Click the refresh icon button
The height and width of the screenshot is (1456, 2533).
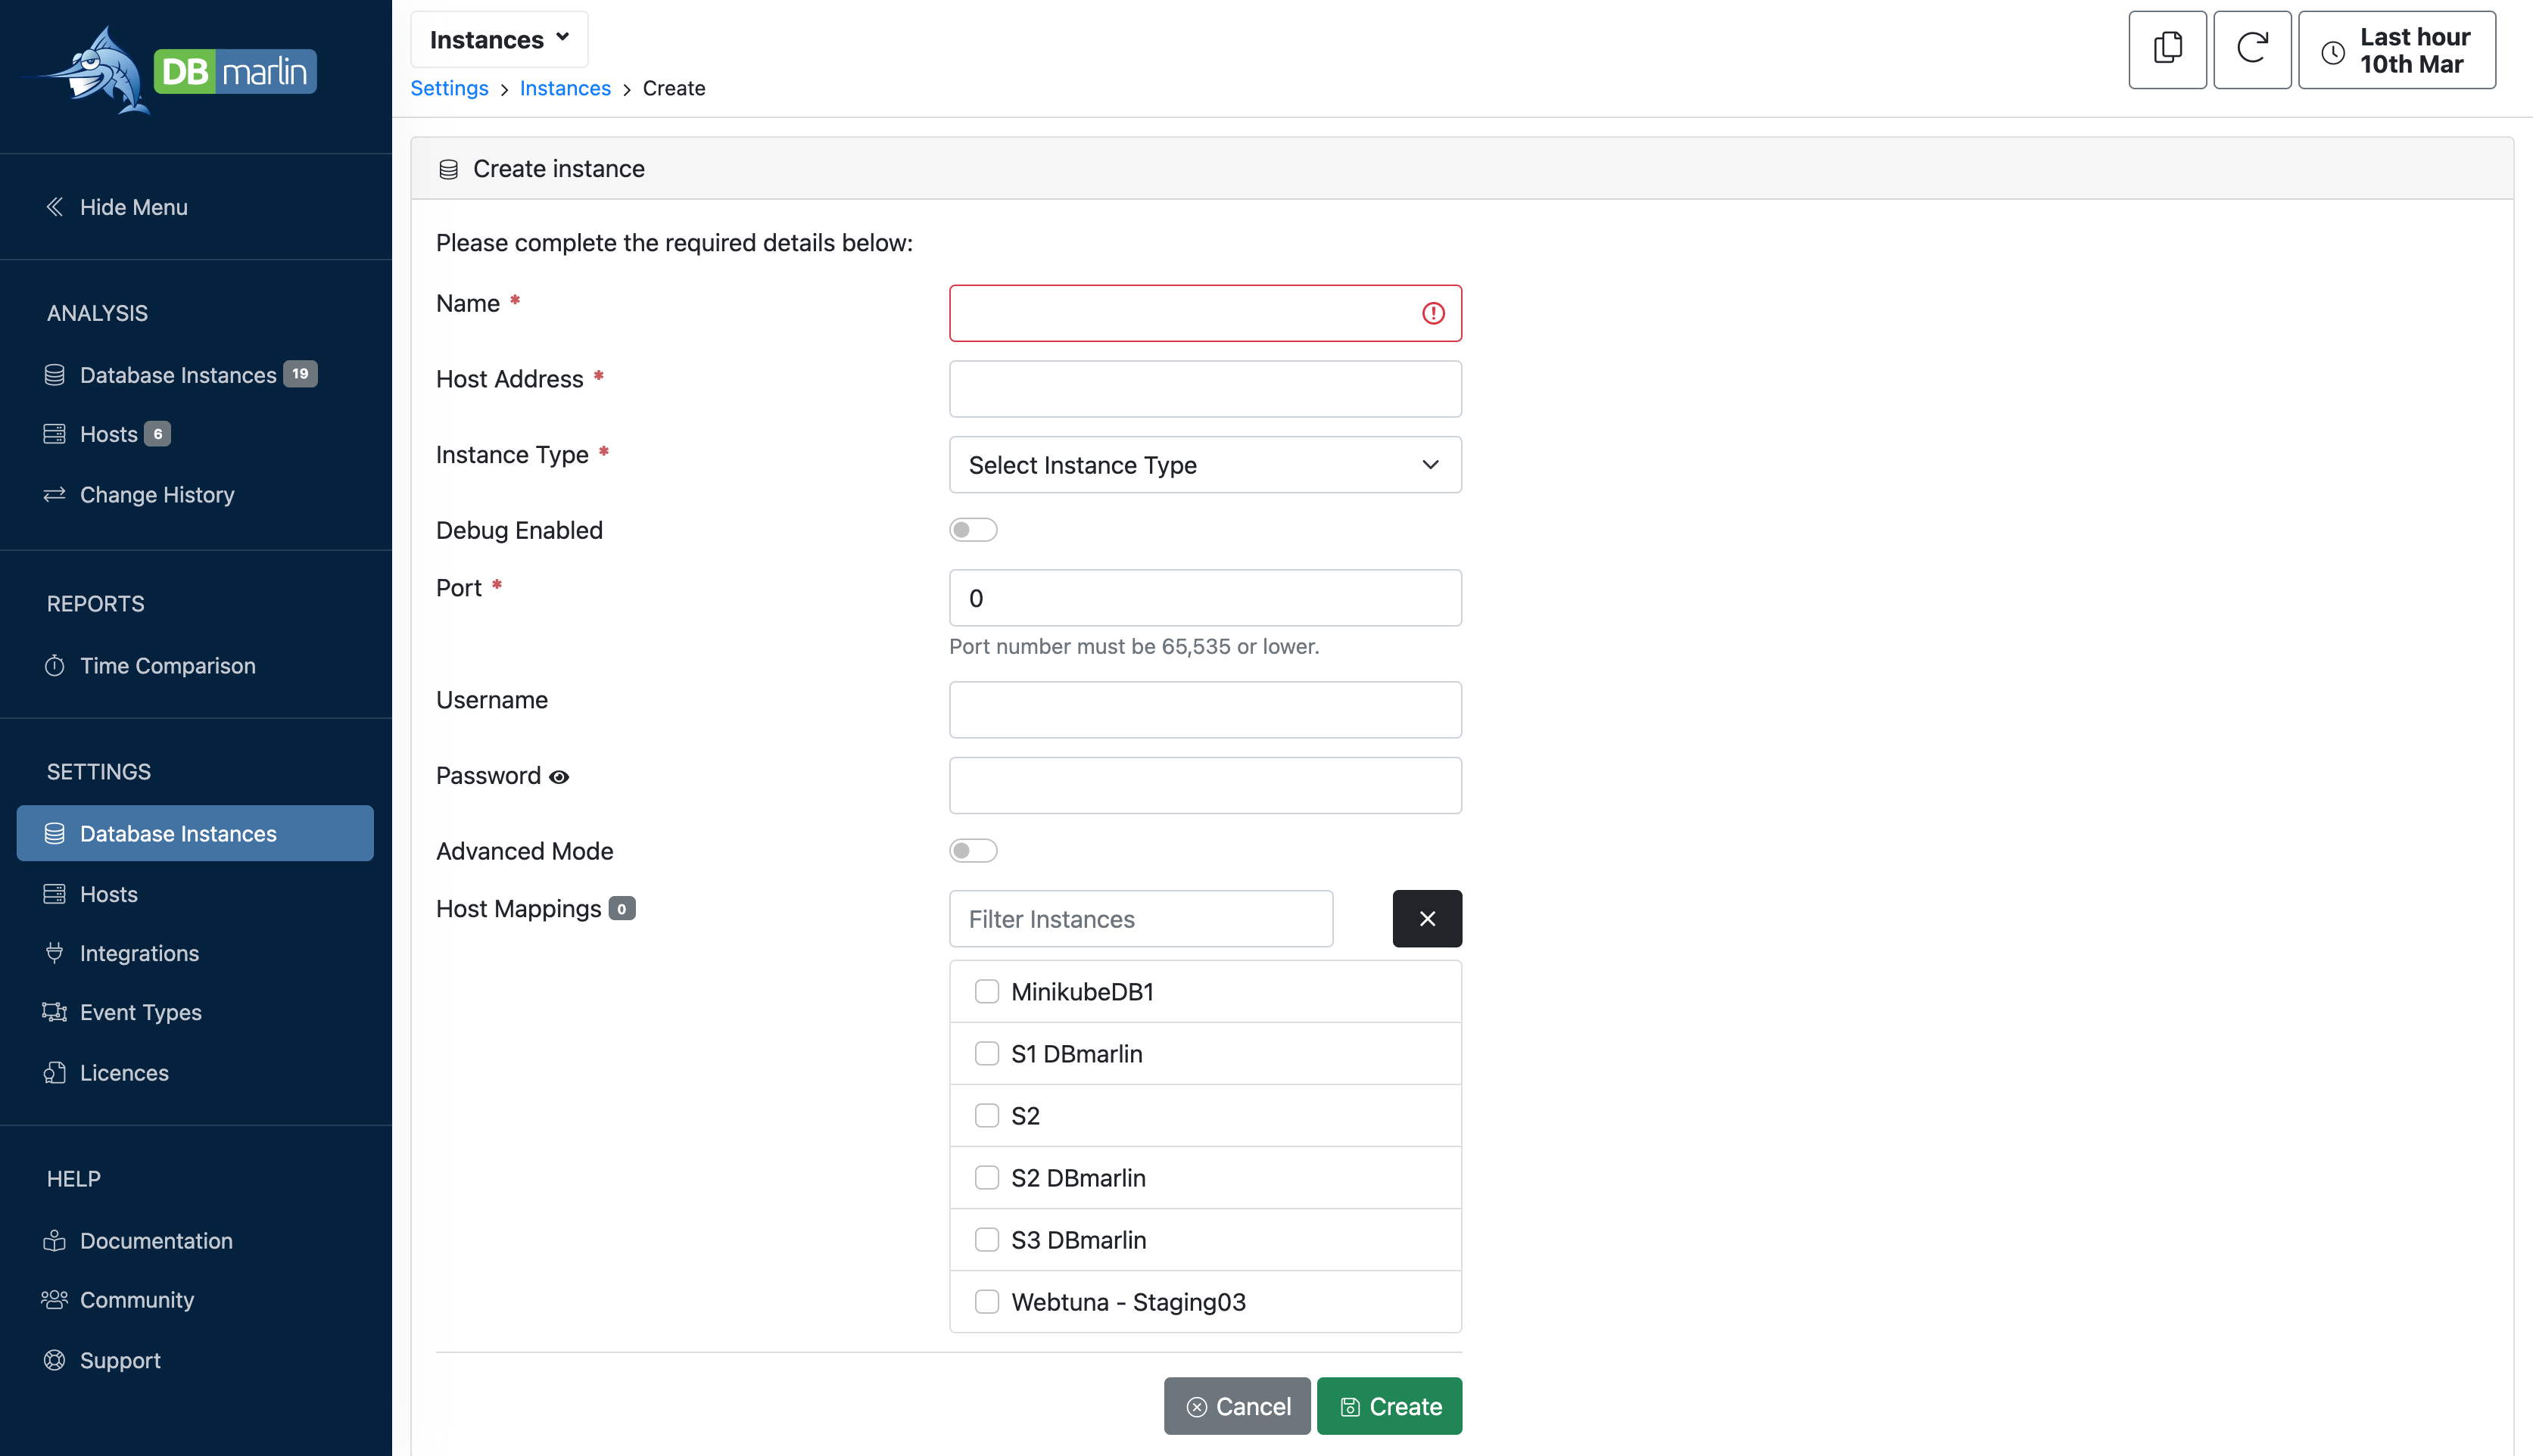(x=2251, y=49)
